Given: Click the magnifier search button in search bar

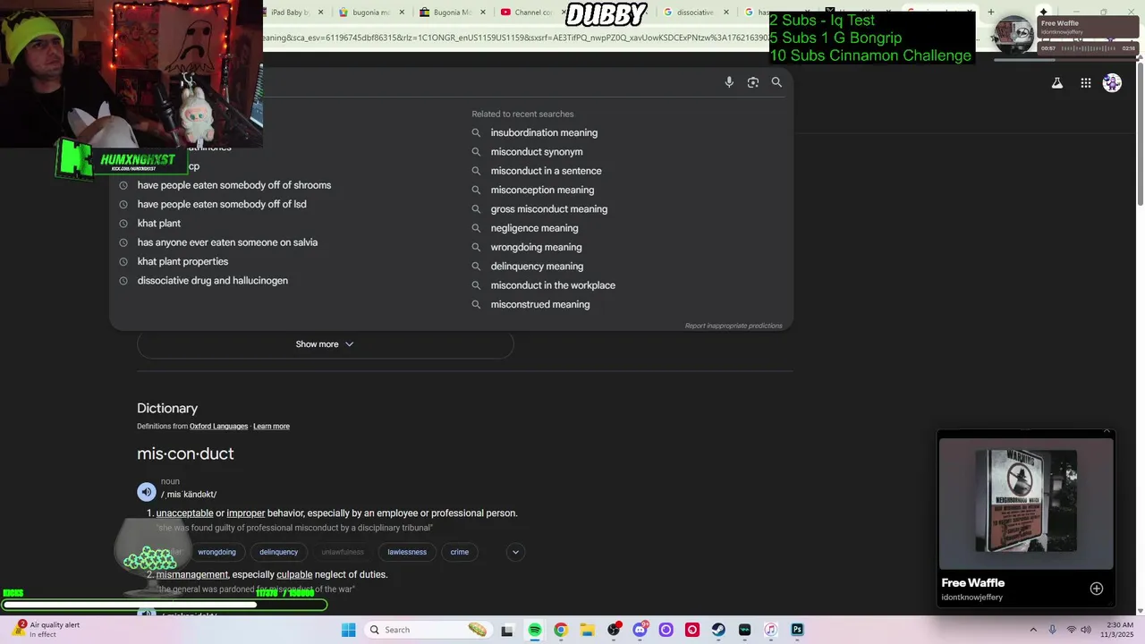Looking at the screenshot, I should click(x=776, y=82).
